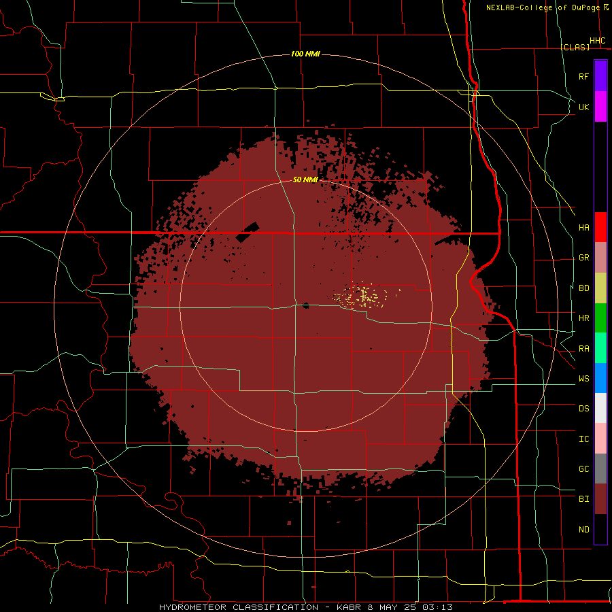The height and width of the screenshot is (612, 612).
Task: Click the HA red legend swatch
Action: click(600, 227)
